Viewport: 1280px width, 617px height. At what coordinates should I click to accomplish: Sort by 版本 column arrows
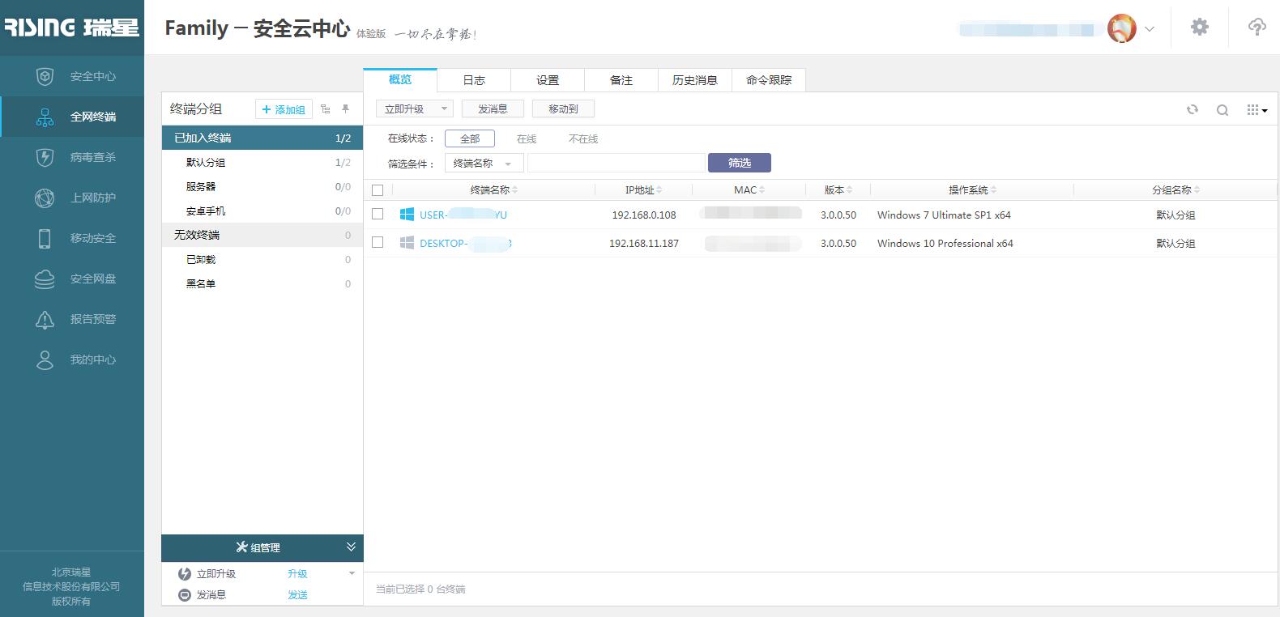[x=849, y=190]
